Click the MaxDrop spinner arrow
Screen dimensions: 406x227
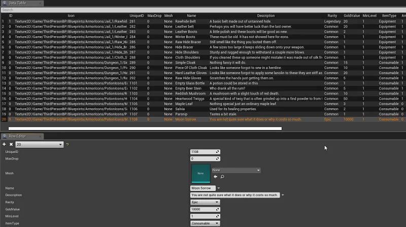[x=218, y=158]
